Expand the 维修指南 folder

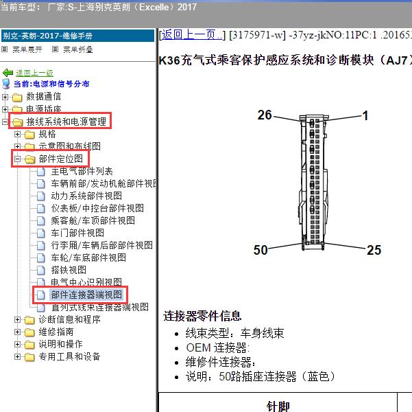pos(17,332)
